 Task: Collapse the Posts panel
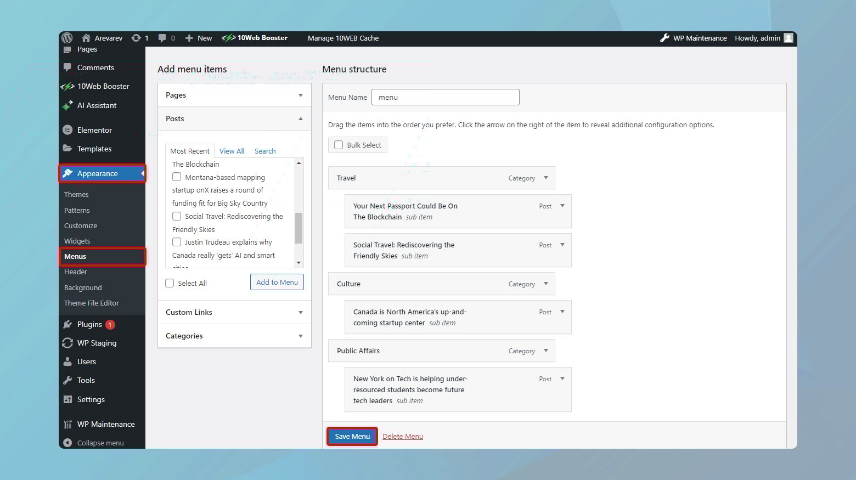point(300,118)
